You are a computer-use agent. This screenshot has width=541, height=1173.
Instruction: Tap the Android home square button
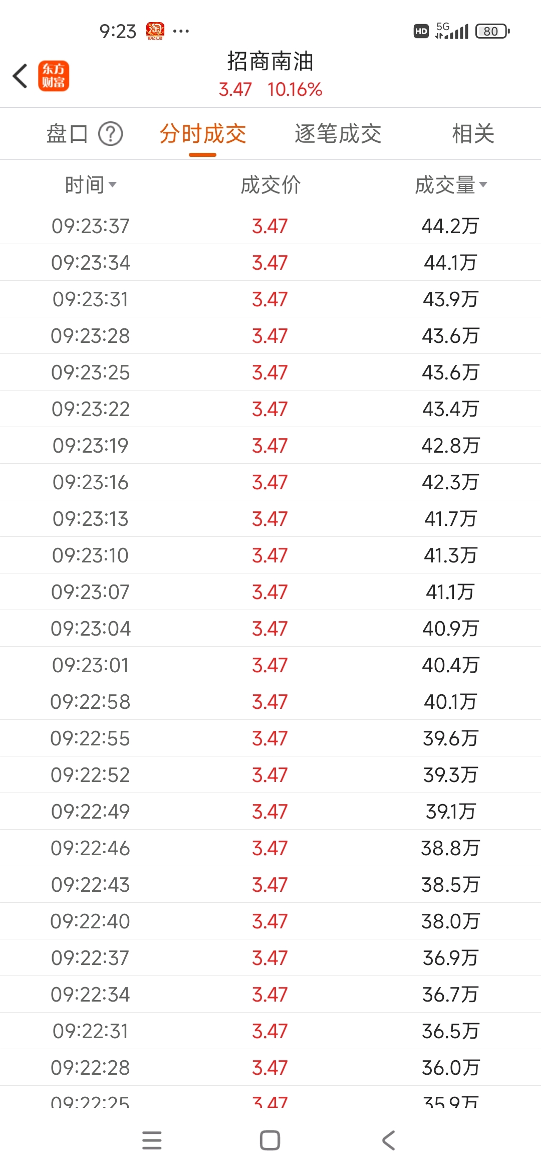coord(270,1140)
